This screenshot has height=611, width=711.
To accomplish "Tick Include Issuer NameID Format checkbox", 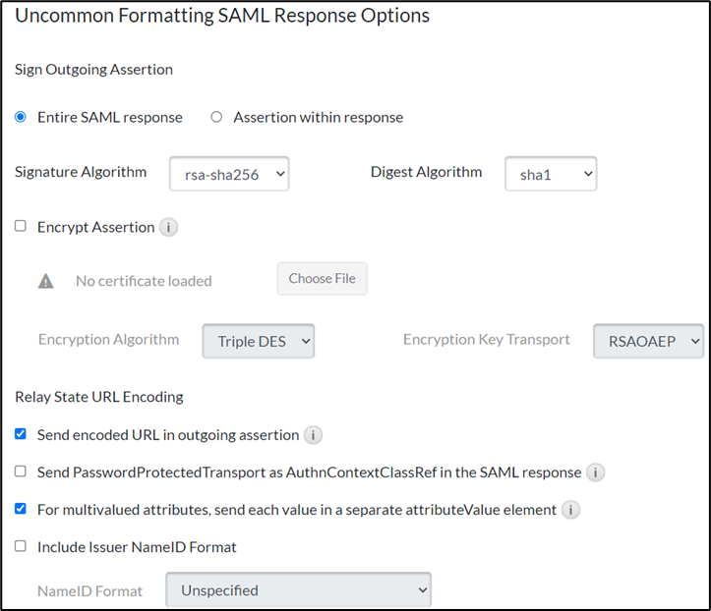I will click(x=21, y=546).
